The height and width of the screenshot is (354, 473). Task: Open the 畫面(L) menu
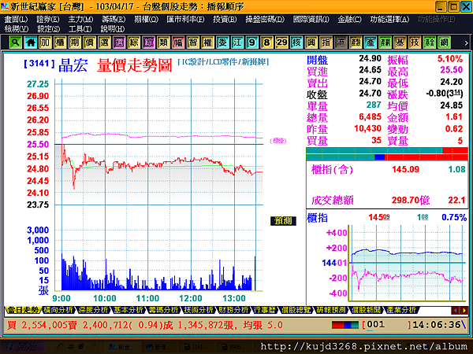pyautogui.click(x=16, y=20)
